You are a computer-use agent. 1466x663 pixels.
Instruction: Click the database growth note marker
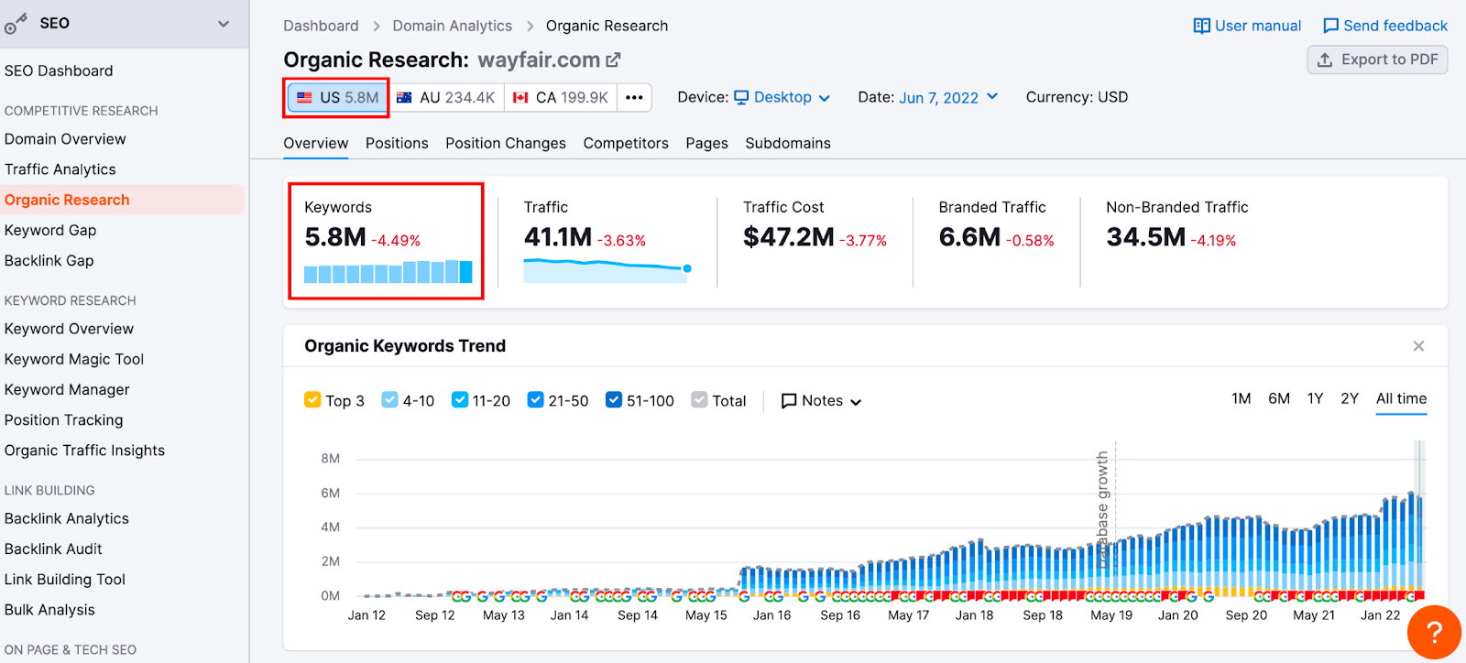tap(1103, 509)
